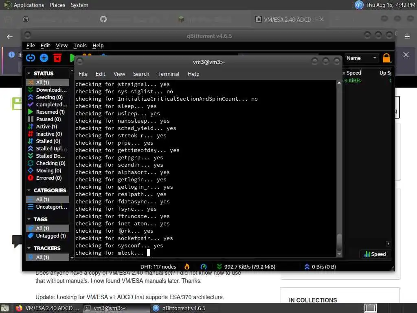Select All (1) under Tags
Screen dimensions: 417x313
[x=48, y=228]
